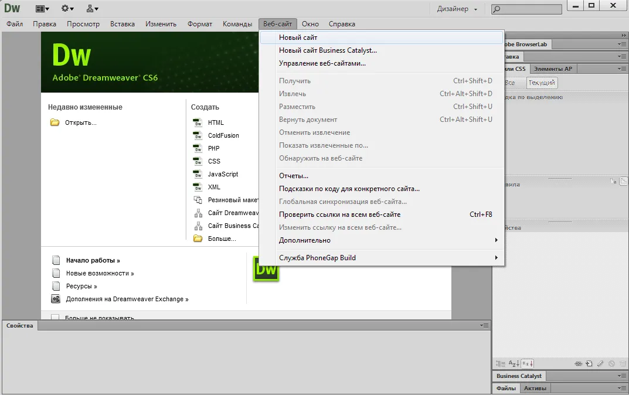Click the Dreamweaver Exchange icon
This screenshot has height=395, width=629.
56,299
